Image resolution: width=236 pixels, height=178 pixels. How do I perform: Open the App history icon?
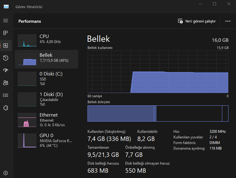point(6,58)
